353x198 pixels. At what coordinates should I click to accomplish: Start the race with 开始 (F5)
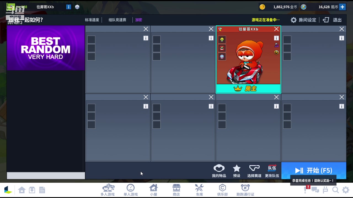[314, 170]
